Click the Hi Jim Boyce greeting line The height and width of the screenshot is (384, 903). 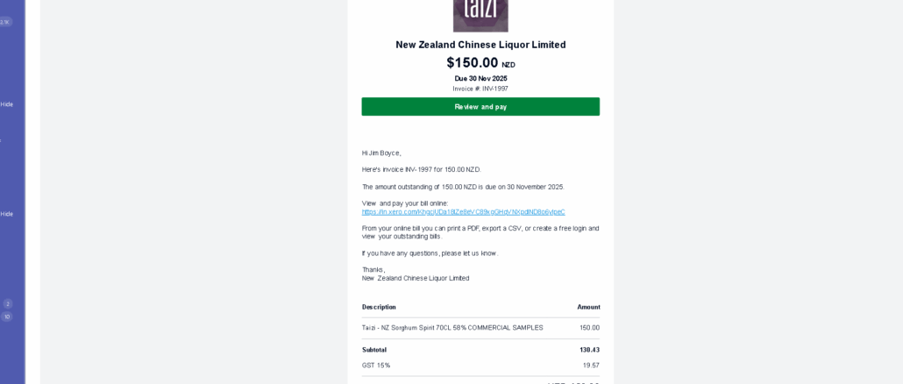pyautogui.click(x=381, y=153)
